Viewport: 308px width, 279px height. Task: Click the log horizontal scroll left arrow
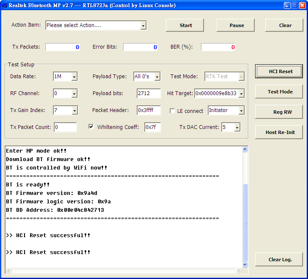coord(8,271)
